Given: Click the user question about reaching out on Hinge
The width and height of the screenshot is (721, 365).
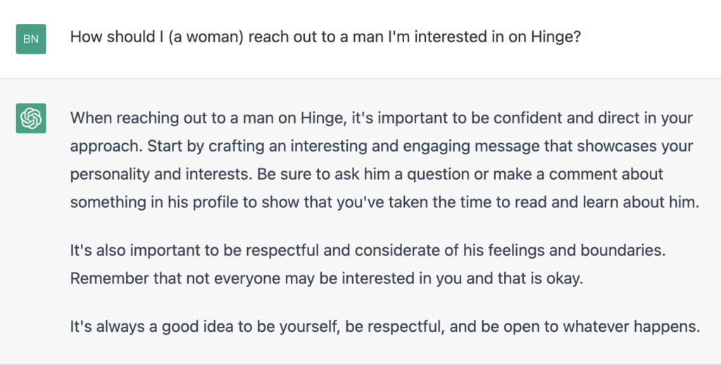Looking at the screenshot, I should pyautogui.click(x=325, y=37).
